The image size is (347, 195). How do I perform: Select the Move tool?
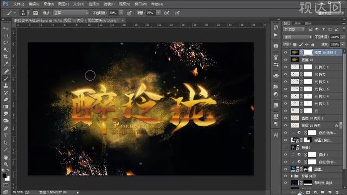click(x=6, y=29)
